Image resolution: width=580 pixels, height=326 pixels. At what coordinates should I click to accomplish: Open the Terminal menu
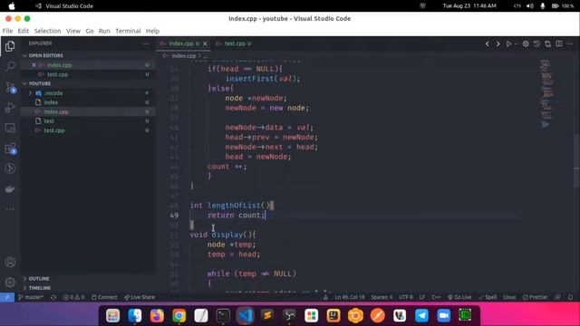(128, 31)
